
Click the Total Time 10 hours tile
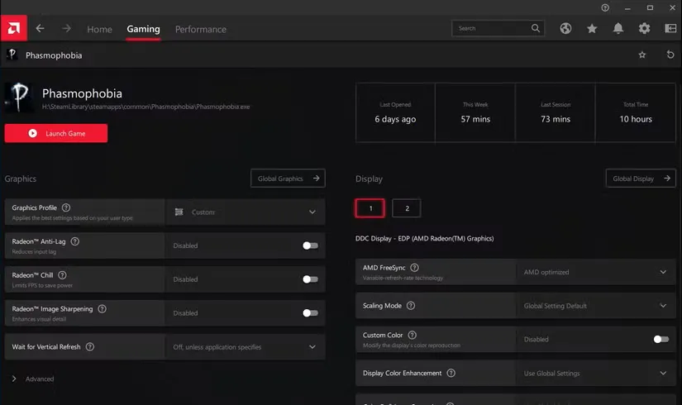click(x=636, y=112)
